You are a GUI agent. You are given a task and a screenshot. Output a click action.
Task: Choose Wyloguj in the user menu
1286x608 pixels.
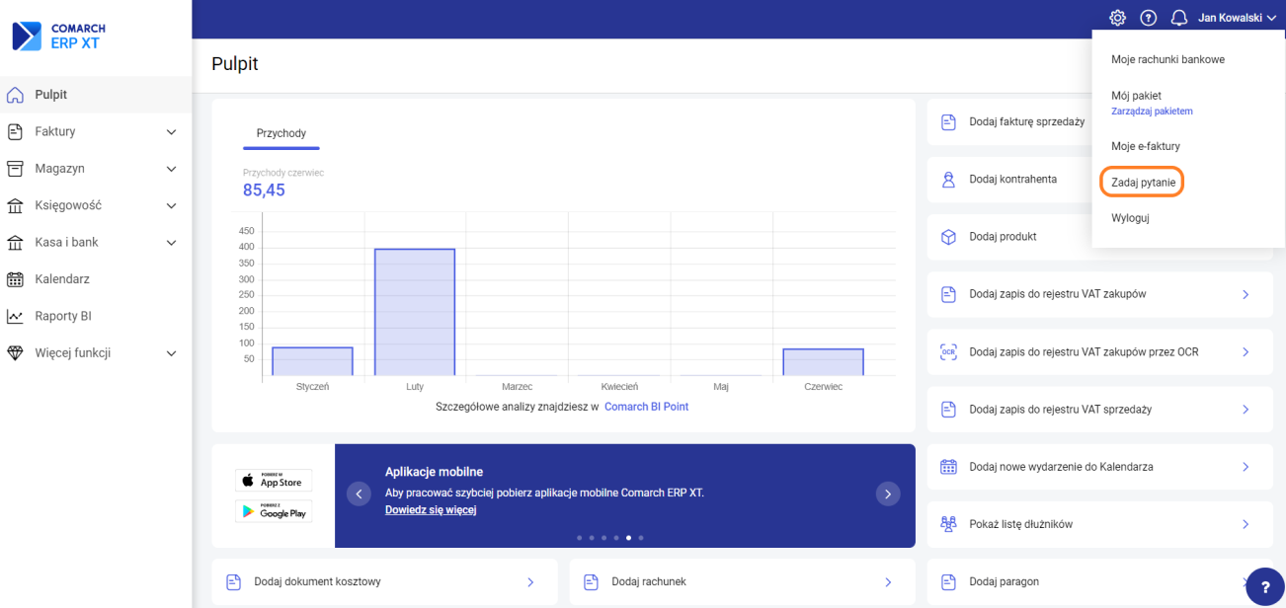click(1130, 218)
